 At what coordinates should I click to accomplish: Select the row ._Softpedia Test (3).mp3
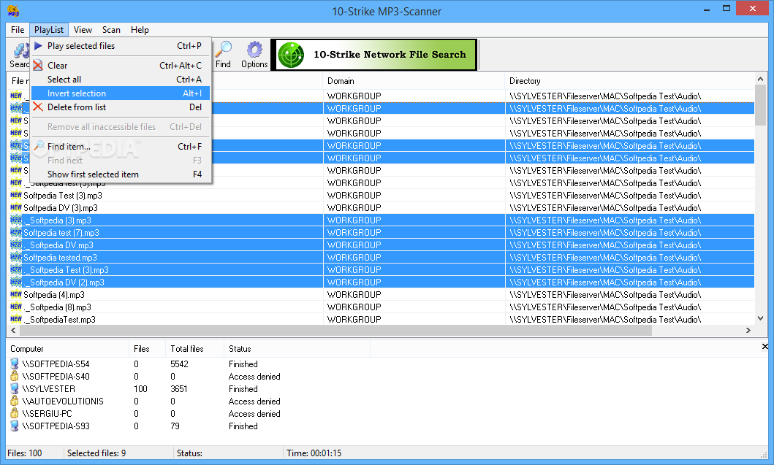382,270
